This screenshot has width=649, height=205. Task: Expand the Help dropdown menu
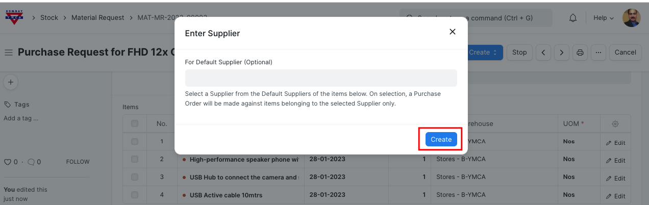[604, 18]
